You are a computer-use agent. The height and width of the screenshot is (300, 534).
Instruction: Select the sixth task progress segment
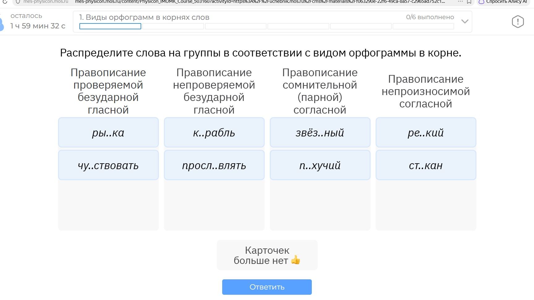423,26
